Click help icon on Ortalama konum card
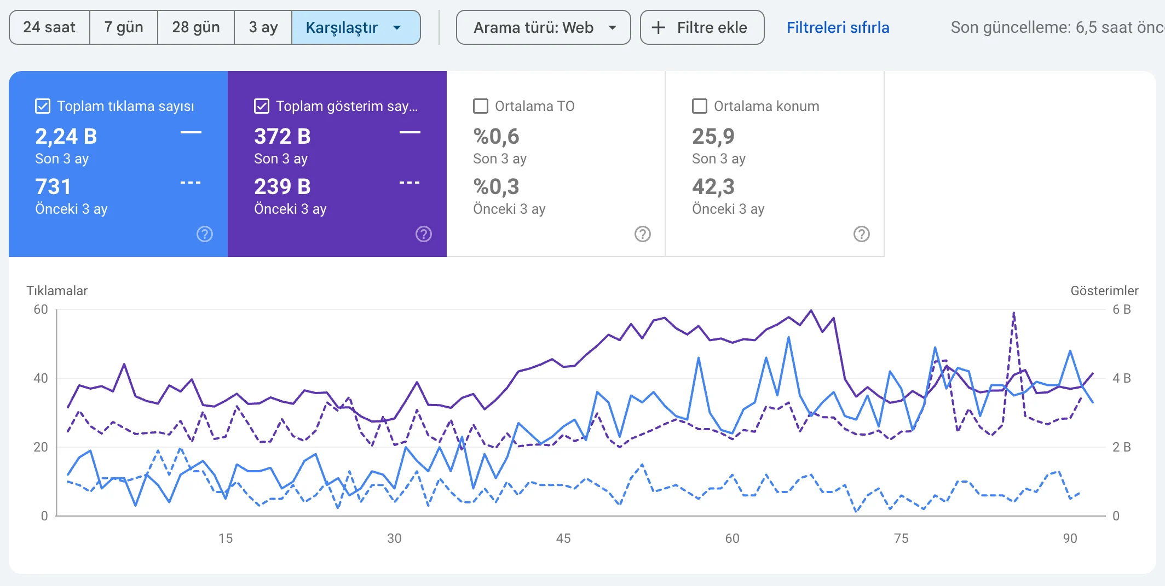Viewport: 1165px width, 586px height. tap(862, 234)
